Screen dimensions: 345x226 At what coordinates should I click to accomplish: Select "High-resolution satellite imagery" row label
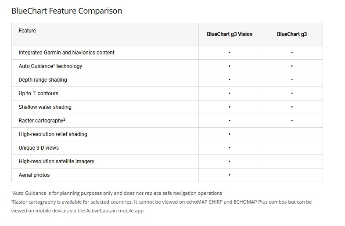pyautogui.click(x=56, y=161)
